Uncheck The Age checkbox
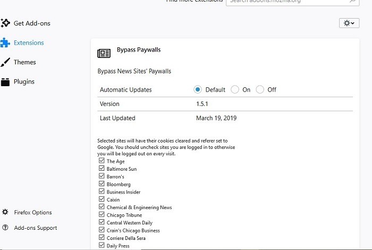The height and width of the screenshot is (250, 372). coord(102,161)
